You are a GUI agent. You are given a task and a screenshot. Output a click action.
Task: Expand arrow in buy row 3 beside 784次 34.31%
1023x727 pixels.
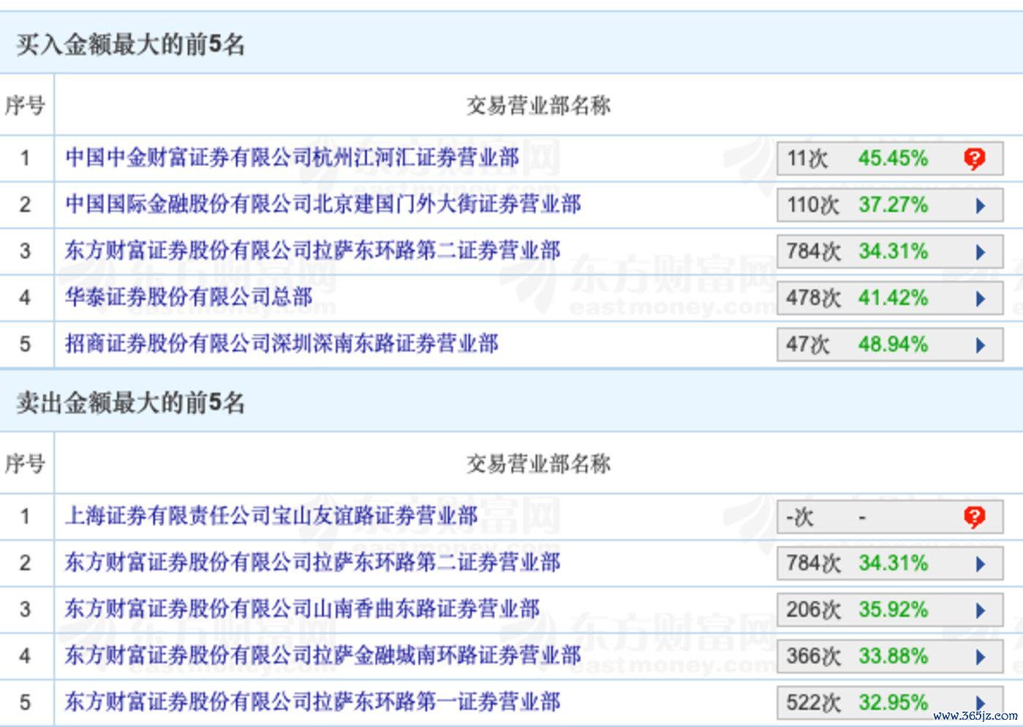tap(981, 252)
